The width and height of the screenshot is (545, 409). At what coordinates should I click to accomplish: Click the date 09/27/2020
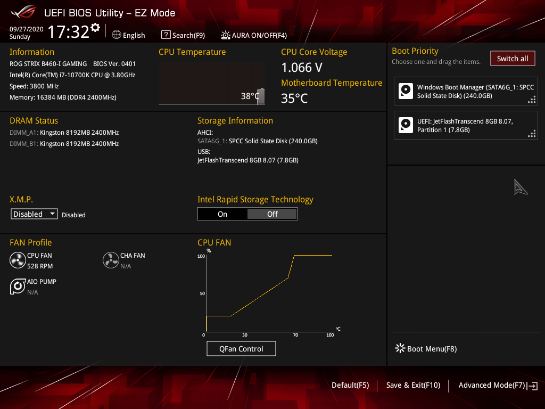click(26, 29)
